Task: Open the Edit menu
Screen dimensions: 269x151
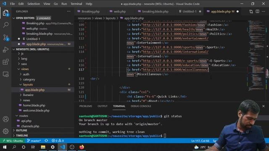Action: 21,4
